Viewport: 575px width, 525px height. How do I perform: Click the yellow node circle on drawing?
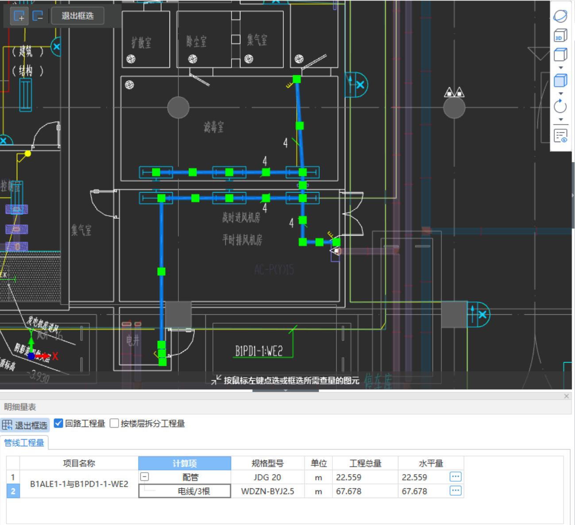[x=28, y=154]
